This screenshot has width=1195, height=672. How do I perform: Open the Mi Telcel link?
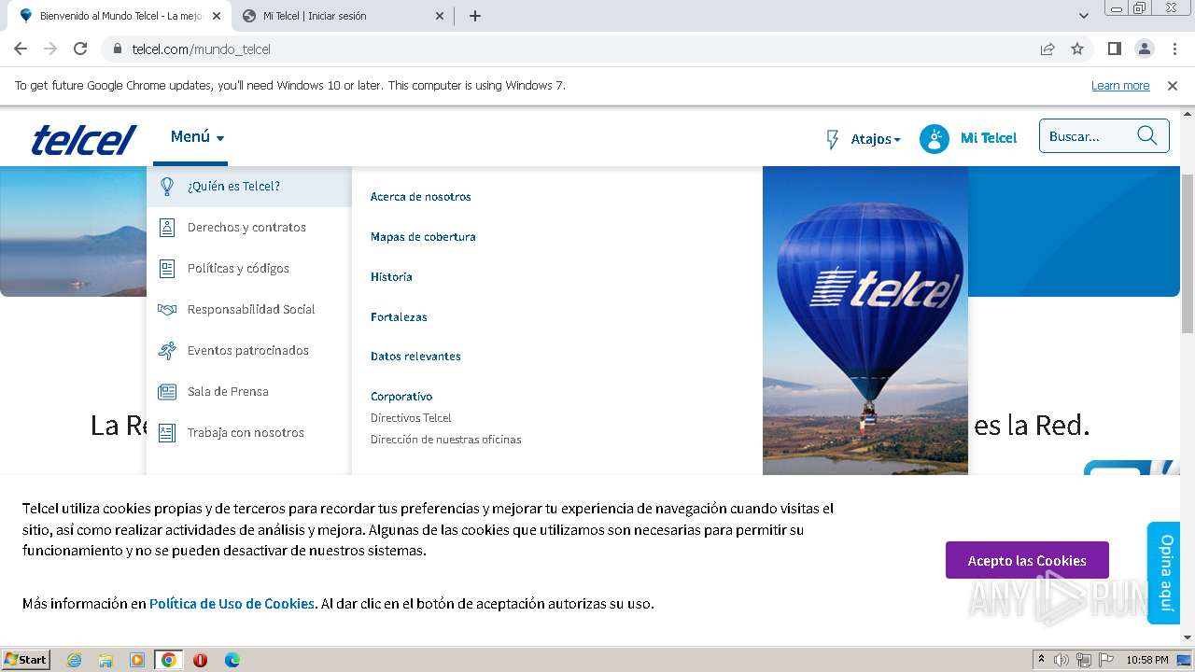pyautogui.click(x=989, y=138)
